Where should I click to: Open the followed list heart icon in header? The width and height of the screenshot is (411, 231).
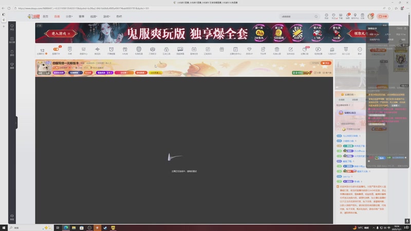point(333,15)
